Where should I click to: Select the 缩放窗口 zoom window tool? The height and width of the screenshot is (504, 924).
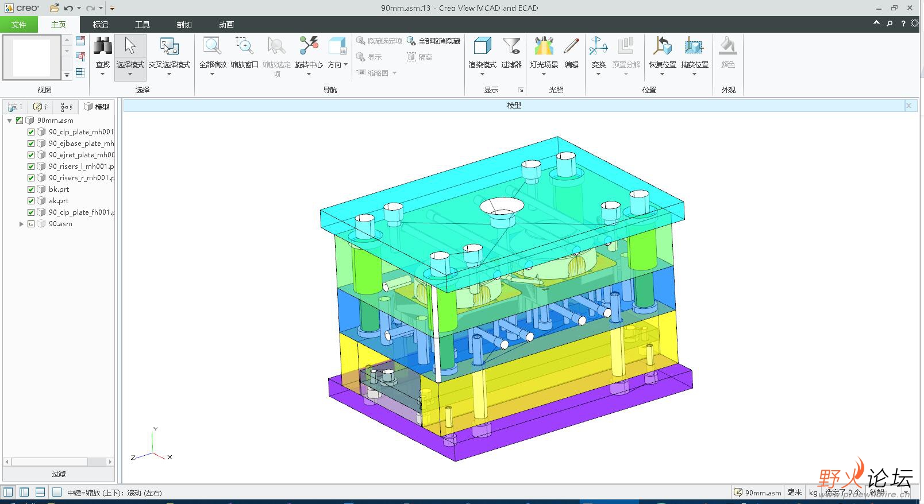point(244,46)
